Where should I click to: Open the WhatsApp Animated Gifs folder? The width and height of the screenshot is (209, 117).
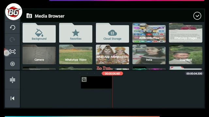112,54
